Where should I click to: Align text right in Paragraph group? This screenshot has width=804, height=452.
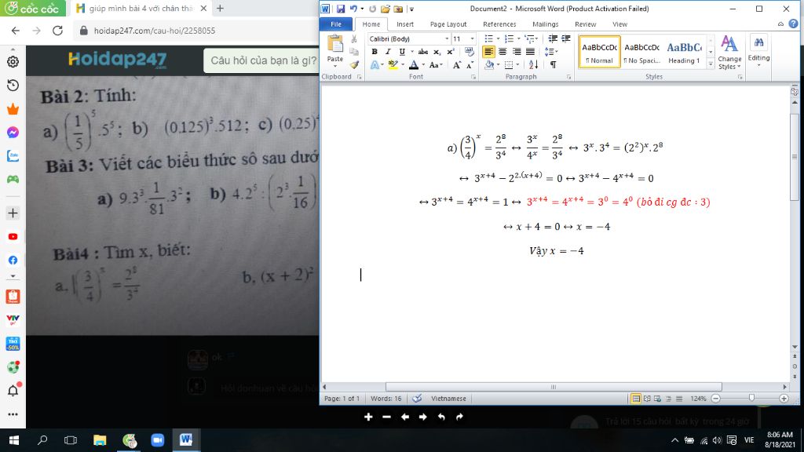[517, 52]
